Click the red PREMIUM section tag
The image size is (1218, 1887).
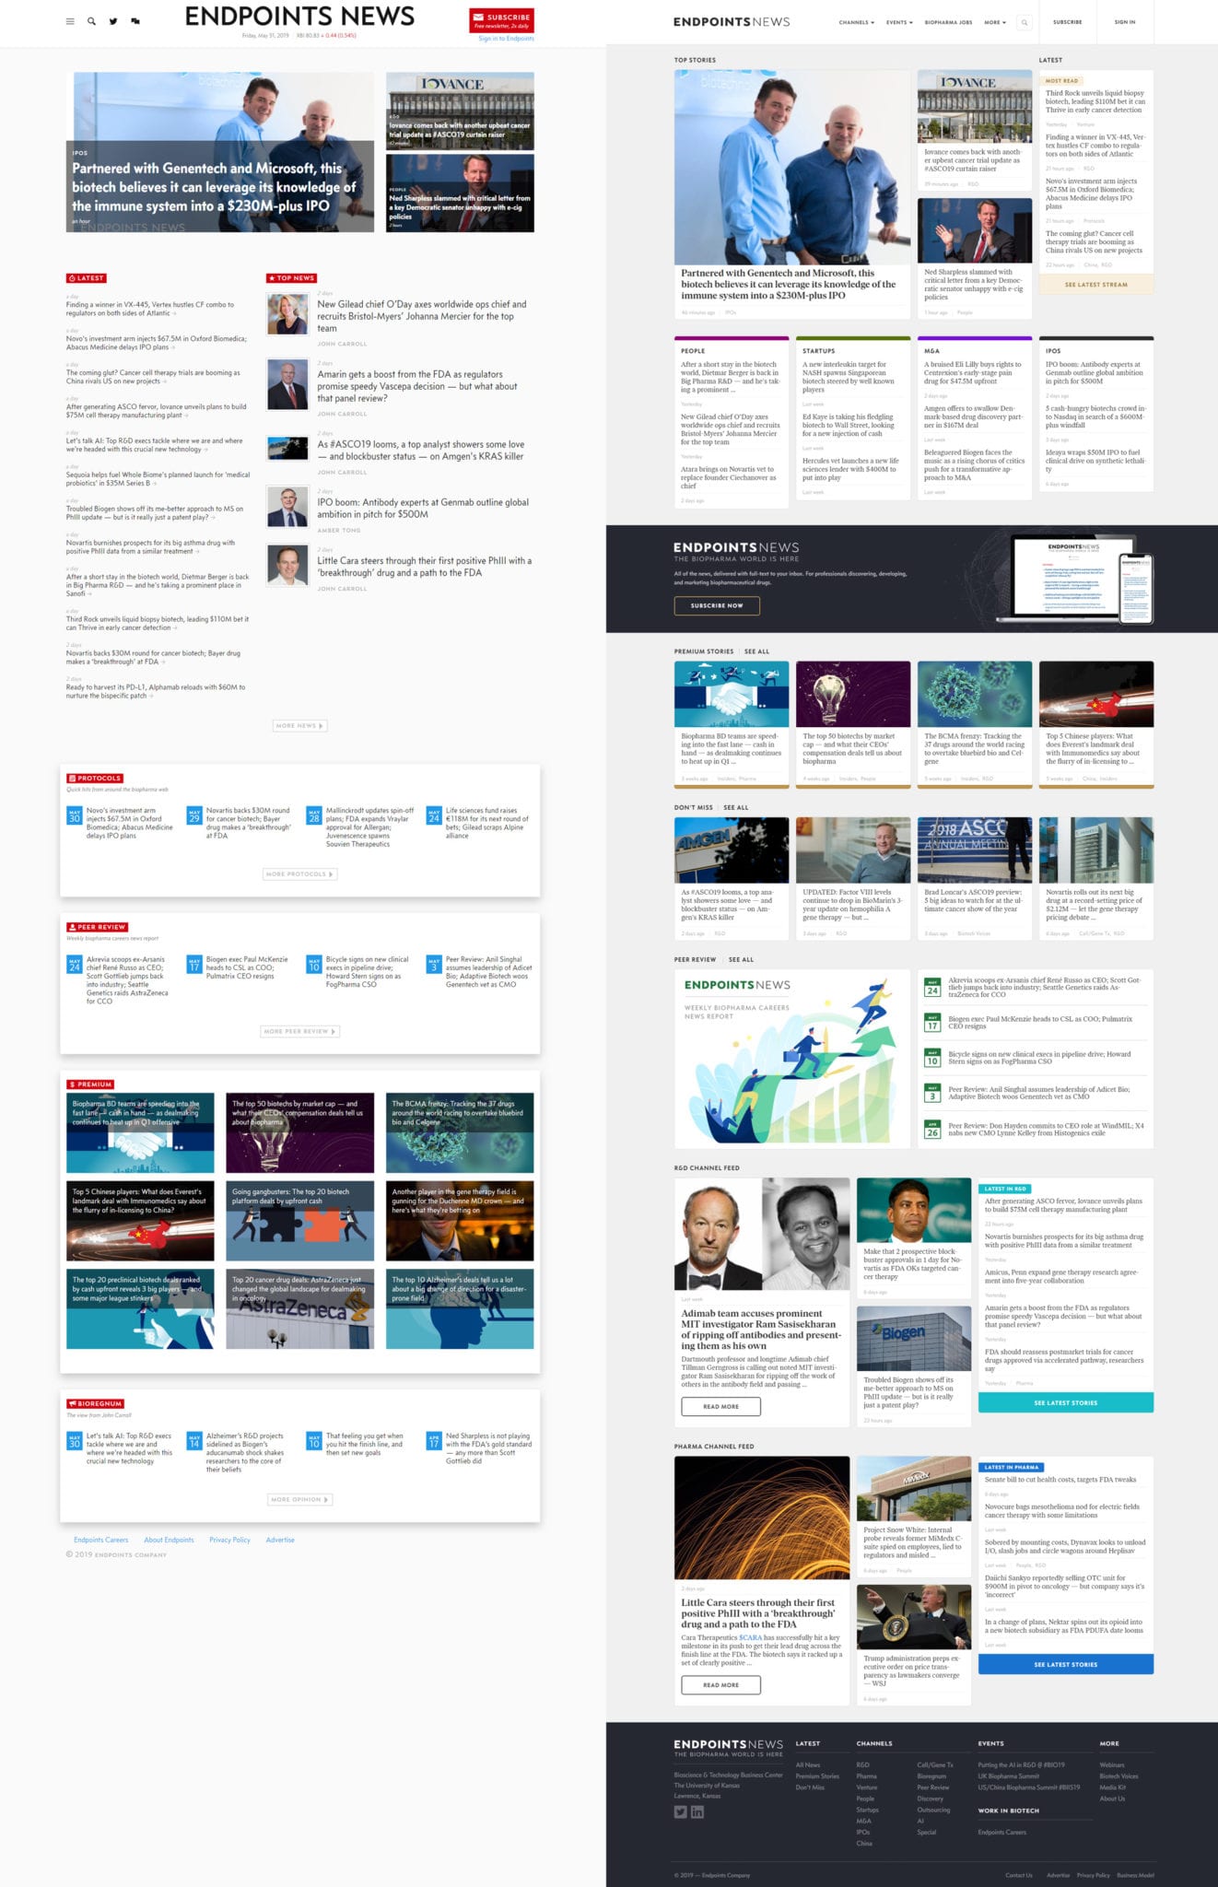[90, 1084]
